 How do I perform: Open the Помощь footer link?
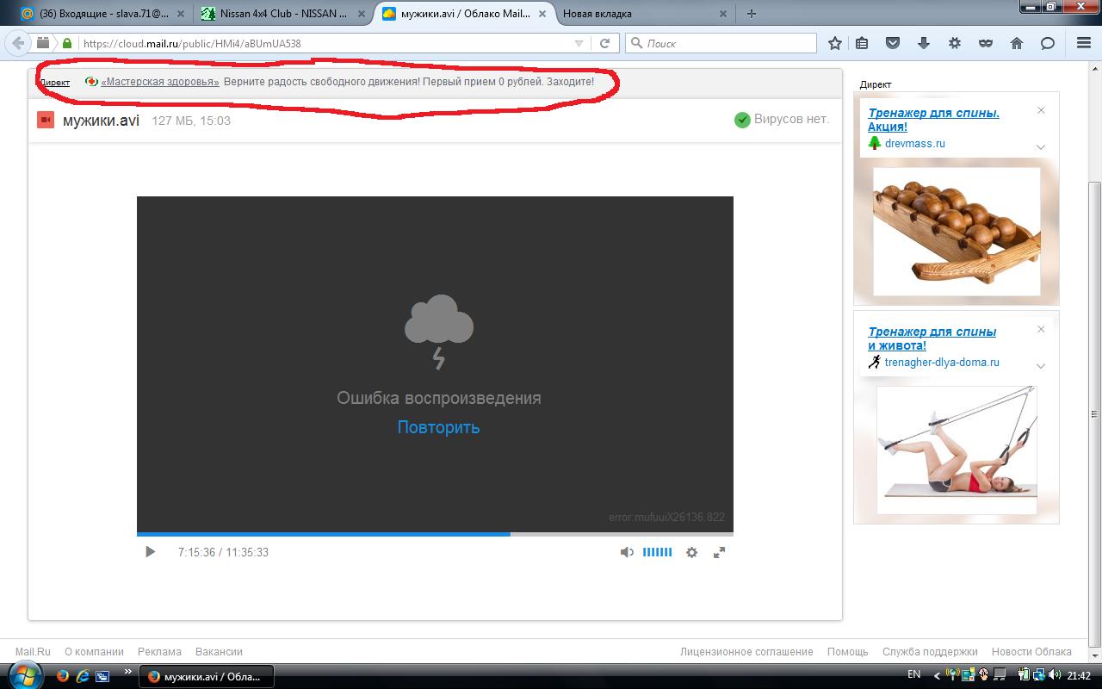point(847,652)
